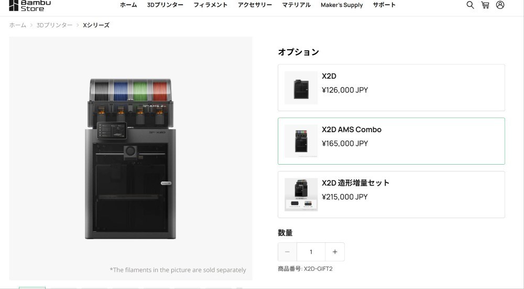Screen dimensions: 524x289
Task: Open the アクセサリー menu
Action: (255, 5)
